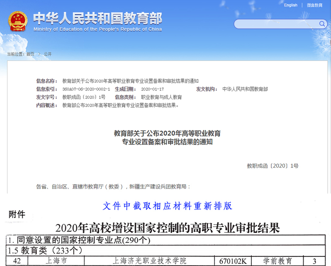331x266 pixels.
Task: Click the 信息名称 notice title text
Action: pos(130,81)
